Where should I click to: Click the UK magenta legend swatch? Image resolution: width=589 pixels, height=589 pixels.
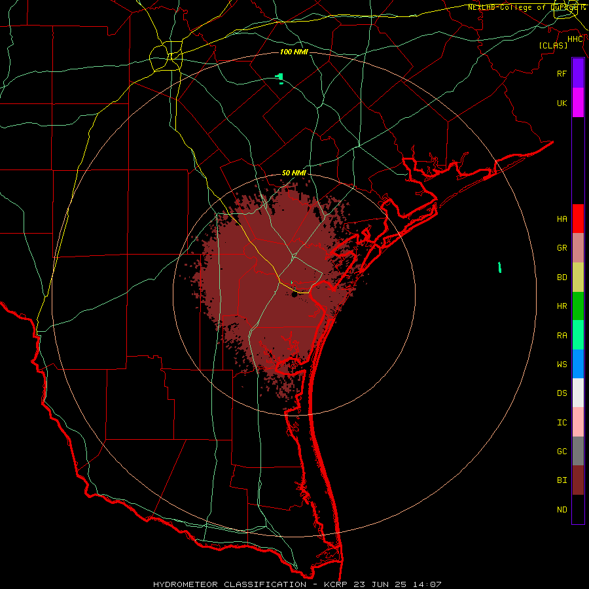tap(578, 103)
